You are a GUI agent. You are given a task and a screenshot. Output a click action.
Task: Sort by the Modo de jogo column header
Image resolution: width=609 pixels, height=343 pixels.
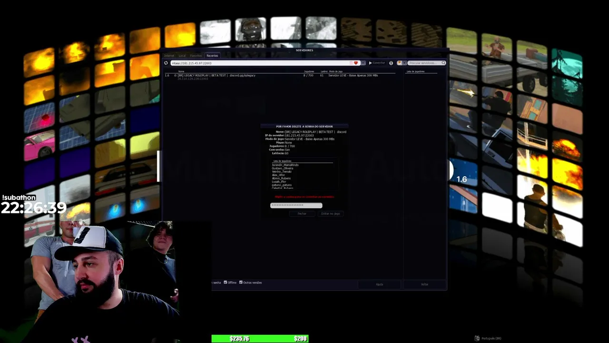pos(335,71)
